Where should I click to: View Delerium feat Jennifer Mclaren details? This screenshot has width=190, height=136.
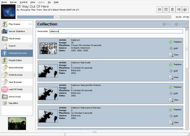174,100
